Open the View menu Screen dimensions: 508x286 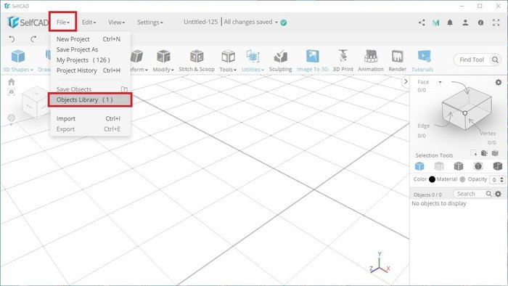pyautogui.click(x=116, y=22)
